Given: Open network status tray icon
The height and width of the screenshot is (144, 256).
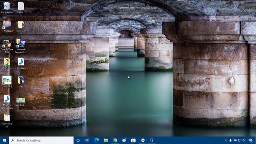Looking at the screenshot, I should pos(240,140).
